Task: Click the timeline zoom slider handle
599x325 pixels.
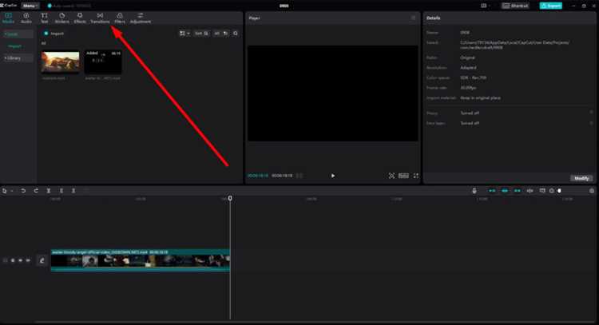Action: coord(559,191)
